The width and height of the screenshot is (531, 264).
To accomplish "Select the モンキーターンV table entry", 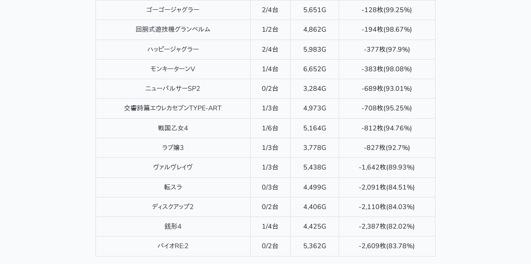I will (x=173, y=69).
